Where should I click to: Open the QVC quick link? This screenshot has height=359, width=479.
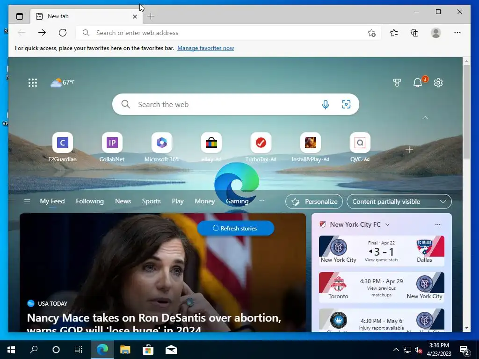[360, 147]
